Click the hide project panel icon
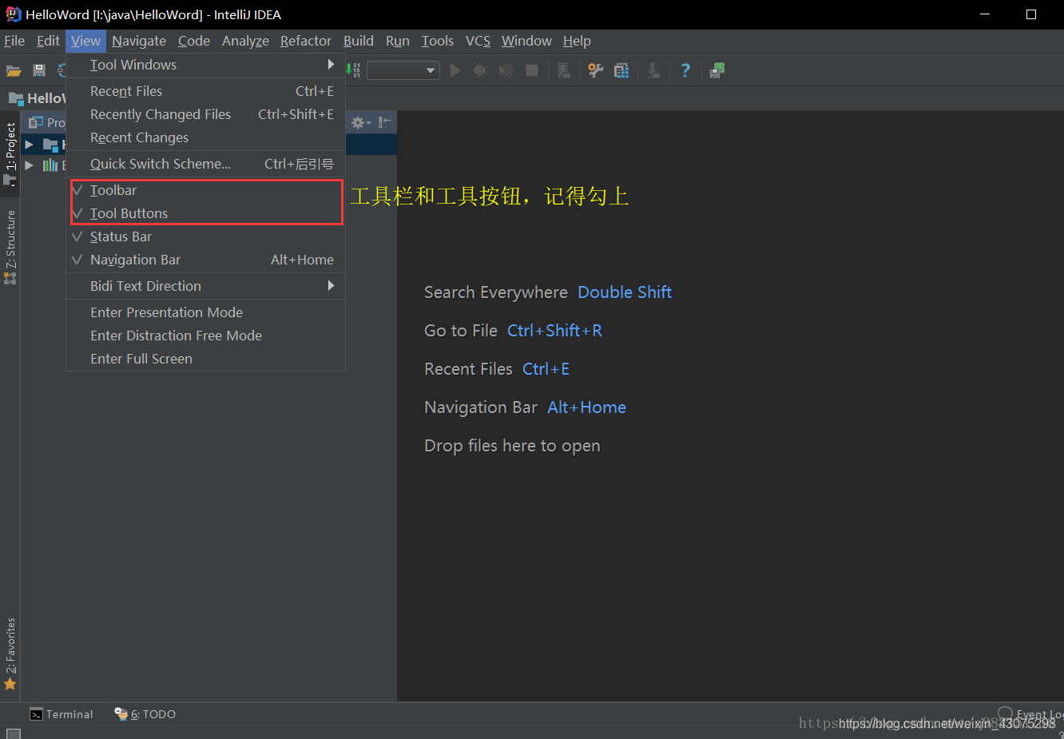Viewport: 1064px width, 739px height. tap(385, 122)
